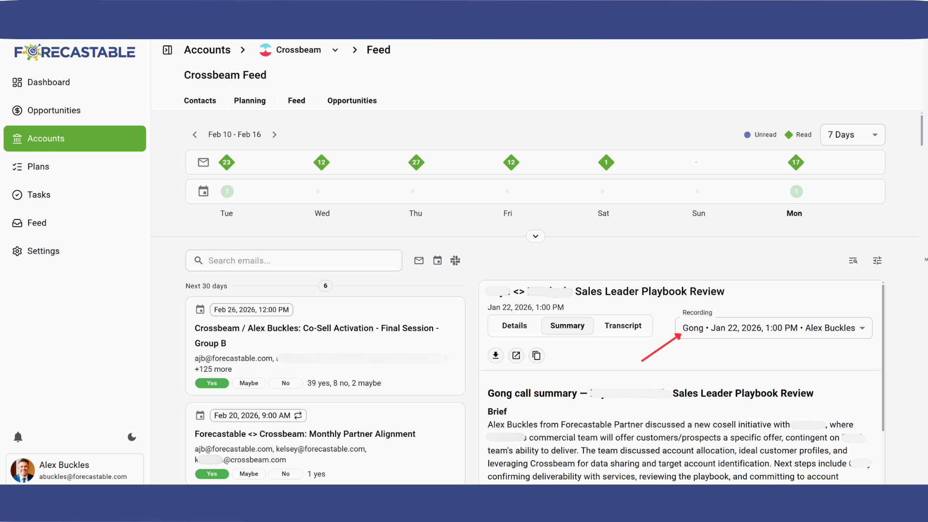Viewport: 928px width, 522px height.
Task: Open the filter sliders icon
Action: [x=877, y=261]
